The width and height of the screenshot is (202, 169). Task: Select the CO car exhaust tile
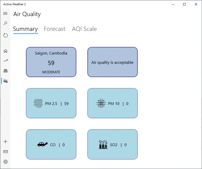tap(51, 144)
